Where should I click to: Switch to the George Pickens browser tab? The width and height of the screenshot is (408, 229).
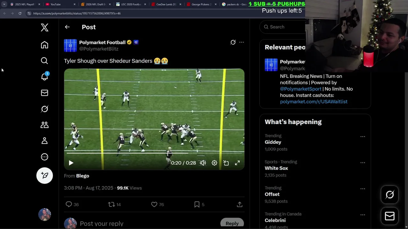(x=201, y=4)
